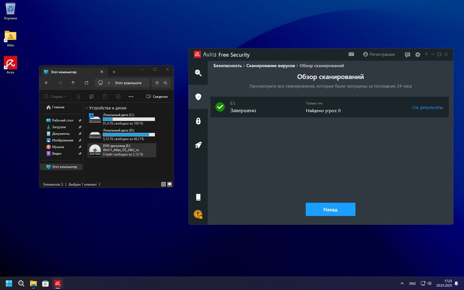
Task: Open the 'См. результаты' link
Action: tap(427, 107)
